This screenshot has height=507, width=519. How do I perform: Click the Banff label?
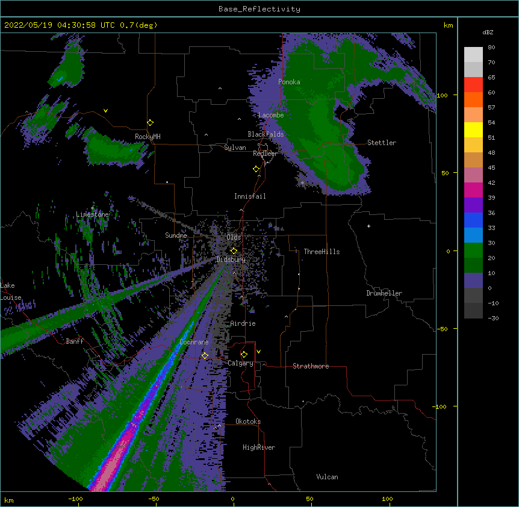75,341
